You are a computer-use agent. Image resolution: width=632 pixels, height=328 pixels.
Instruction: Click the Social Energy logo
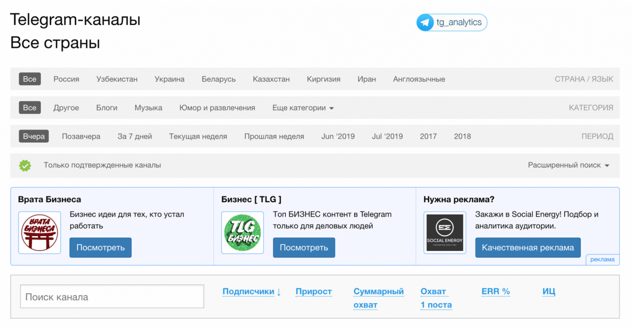point(445,233)
